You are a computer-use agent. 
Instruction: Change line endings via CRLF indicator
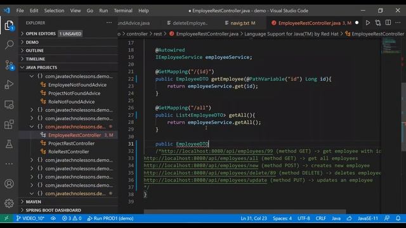[321, 218]
